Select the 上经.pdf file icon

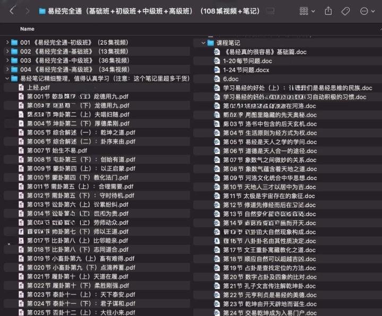coord(21,88)
